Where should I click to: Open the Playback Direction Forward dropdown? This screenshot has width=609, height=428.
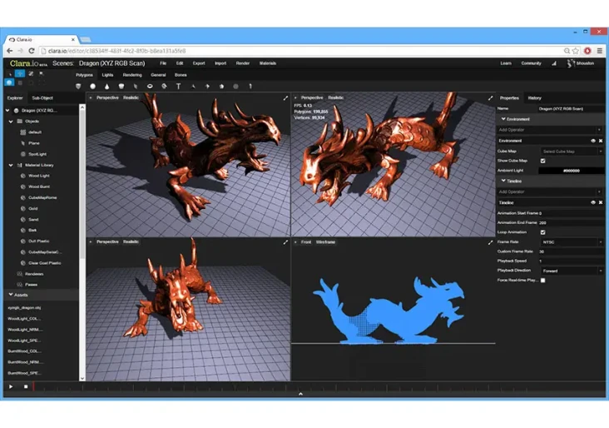[572, 271]
